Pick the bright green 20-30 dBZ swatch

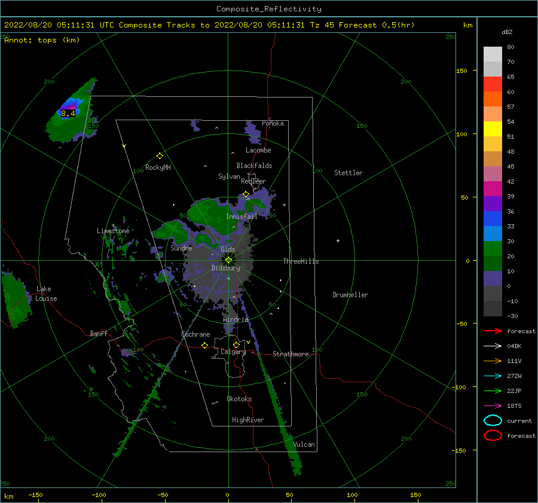pyautogui.click(x=493, y=249)
